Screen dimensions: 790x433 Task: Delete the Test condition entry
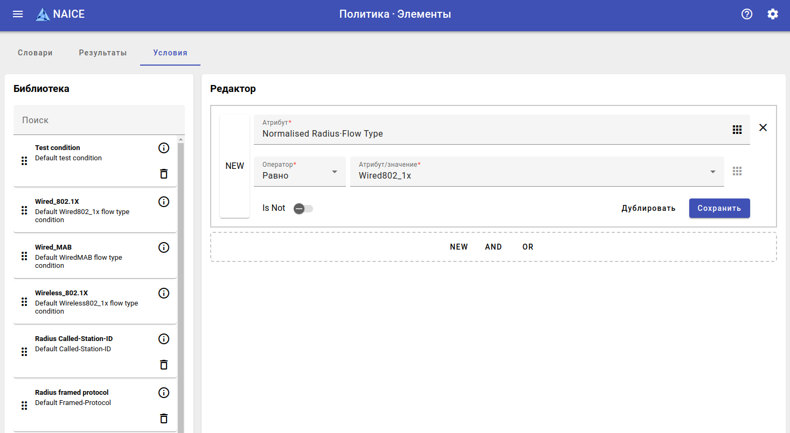164,174
